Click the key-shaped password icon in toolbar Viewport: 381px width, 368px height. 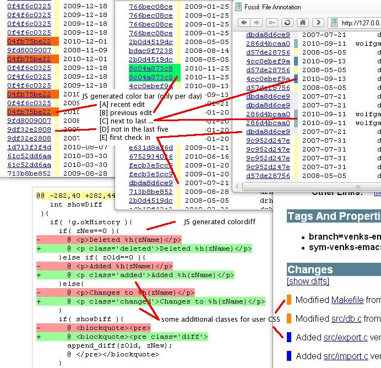(x=272, y=23)
